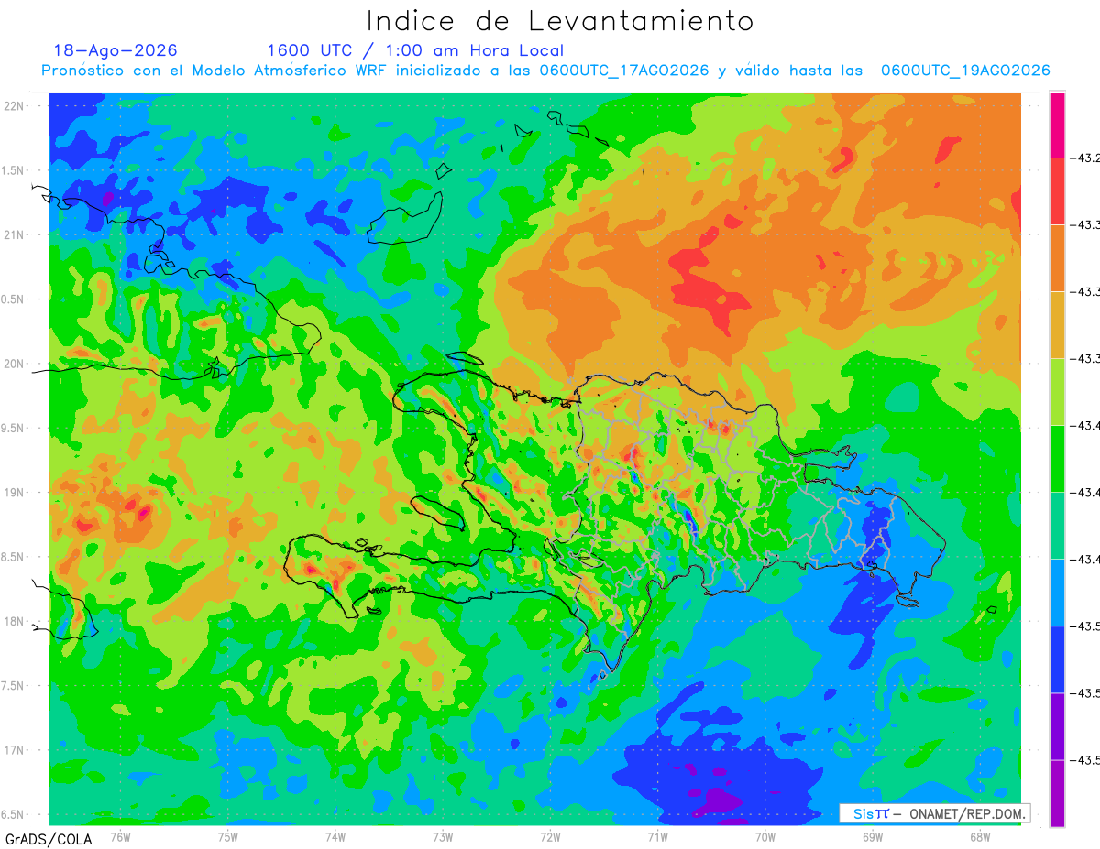1100x849 pixels.
Task: Click the '20N' latitude label
Action: click(16, 364)
